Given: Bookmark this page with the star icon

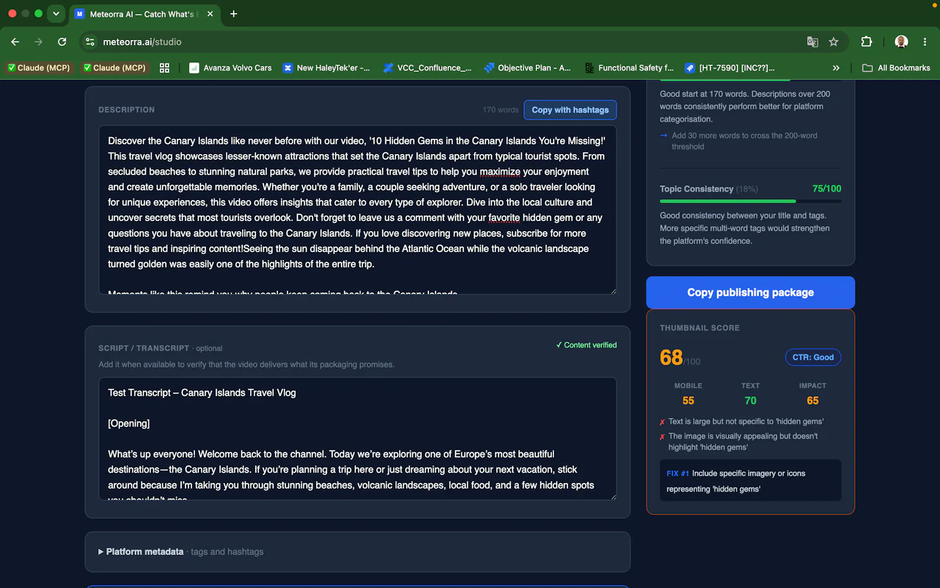Looking at the screenshot, I should point(833,42).
